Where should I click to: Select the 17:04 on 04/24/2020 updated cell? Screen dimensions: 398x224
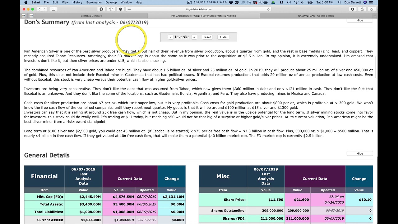(328, 200)
